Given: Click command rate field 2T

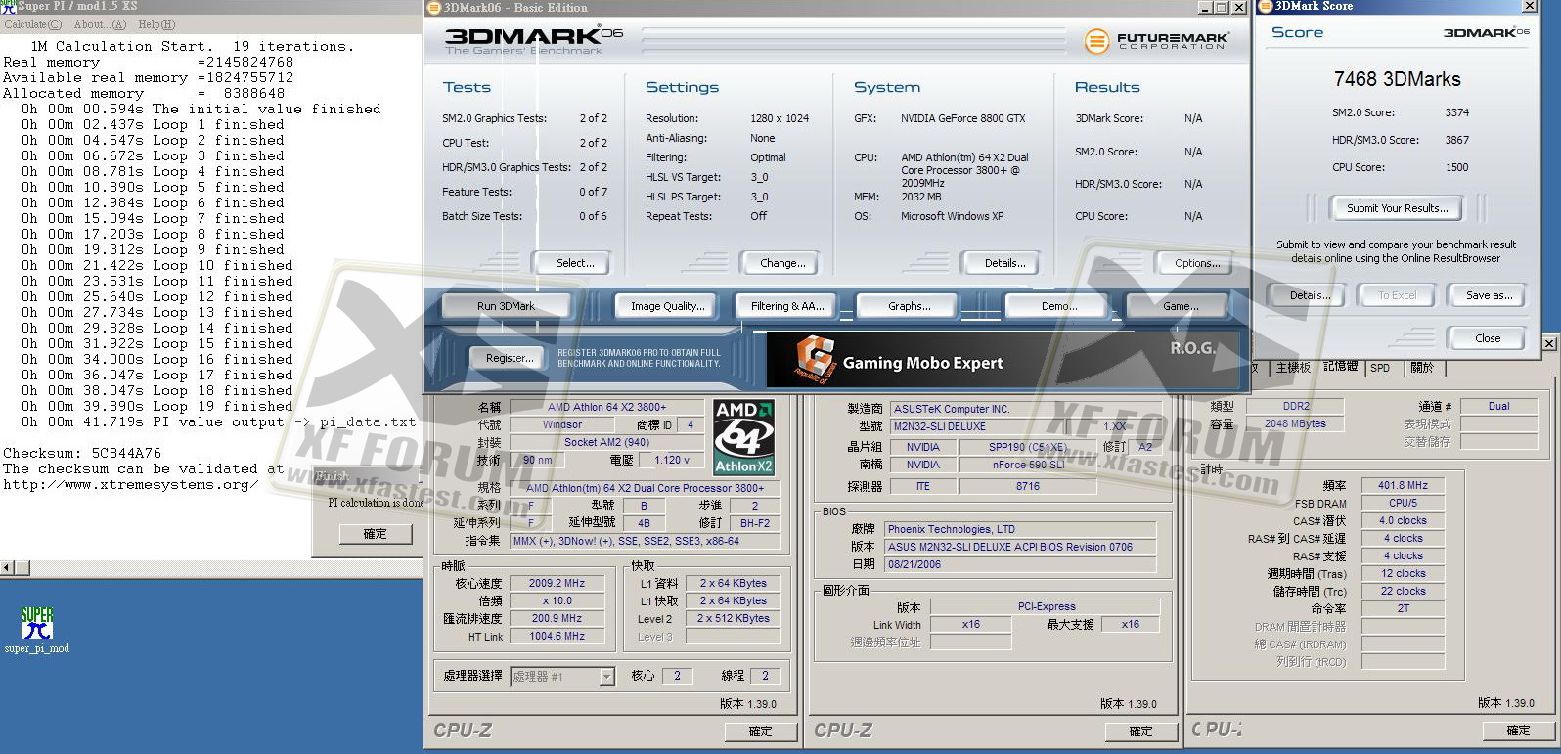Looking at the screenshot, I should (x=1404, y=608).
